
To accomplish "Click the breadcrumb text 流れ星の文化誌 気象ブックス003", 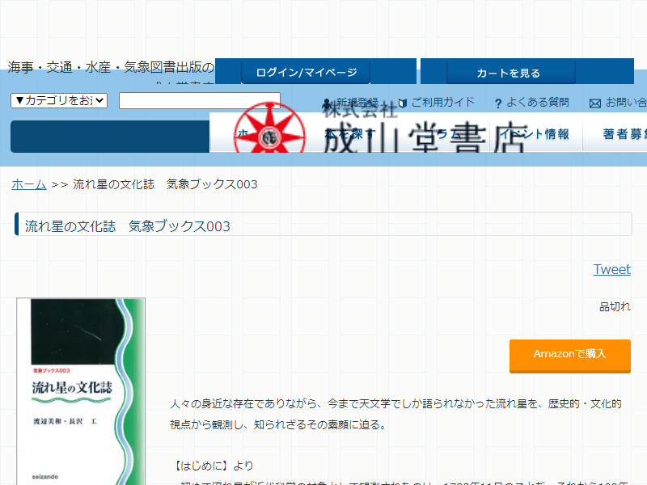I will click(x=165, y=184).
